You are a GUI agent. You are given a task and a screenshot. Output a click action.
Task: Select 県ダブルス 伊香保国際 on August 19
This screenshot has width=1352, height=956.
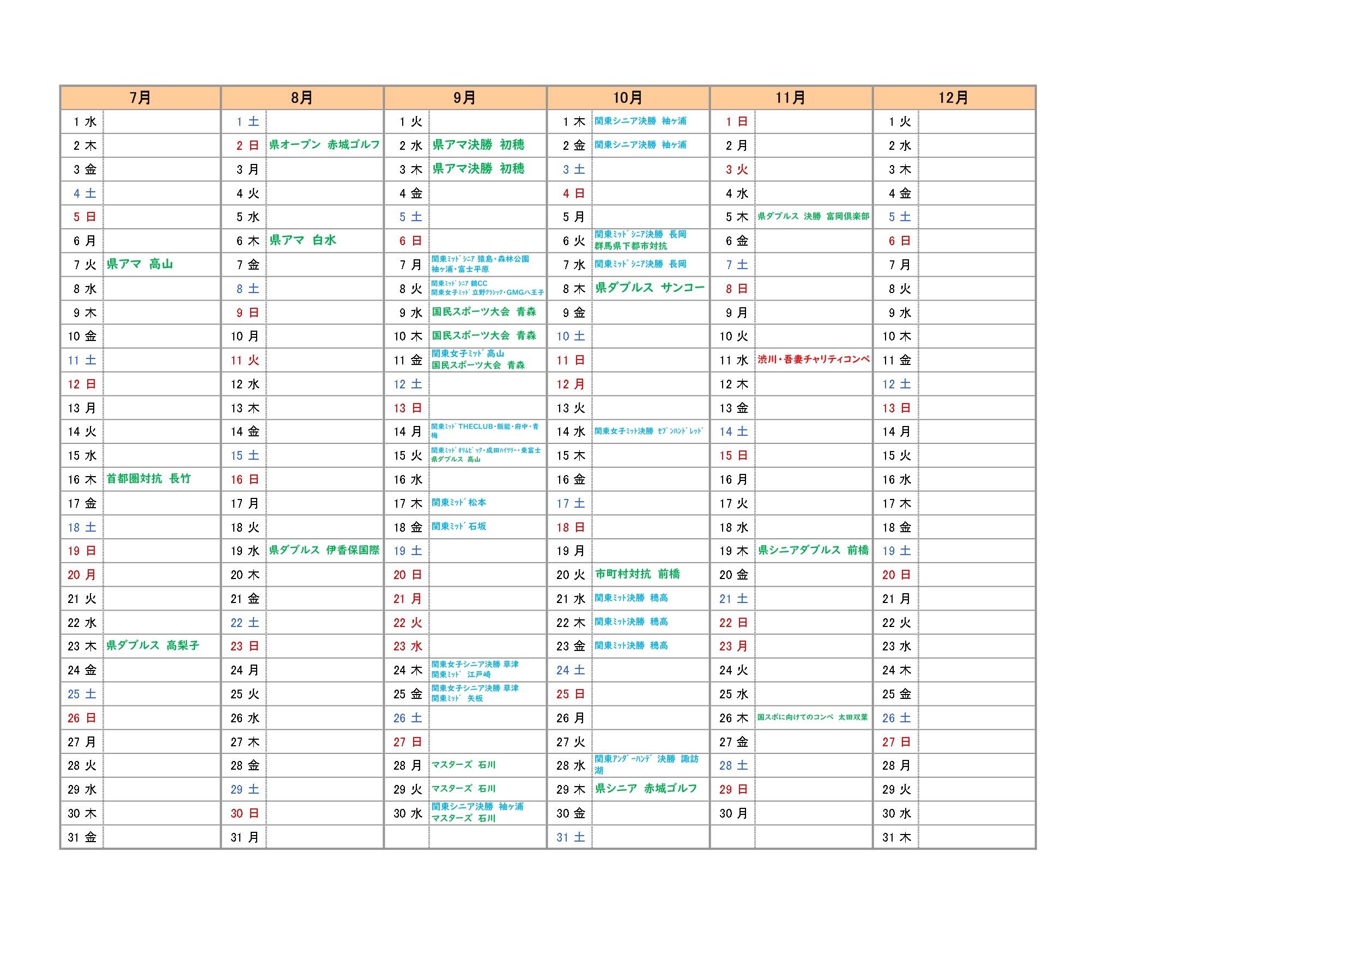coord(324,550)
